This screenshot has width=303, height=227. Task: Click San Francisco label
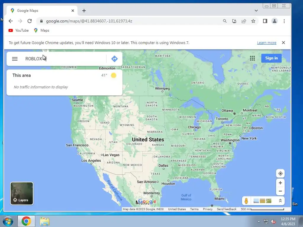pos(77,145)
